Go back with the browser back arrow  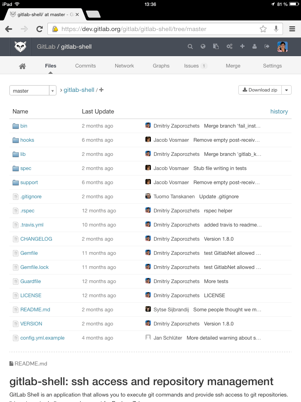(x=9, y=29)
